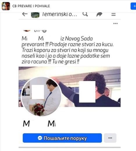Open the Temerinski o… group name
The image size is (136, 151).
[x=60, y=14]
